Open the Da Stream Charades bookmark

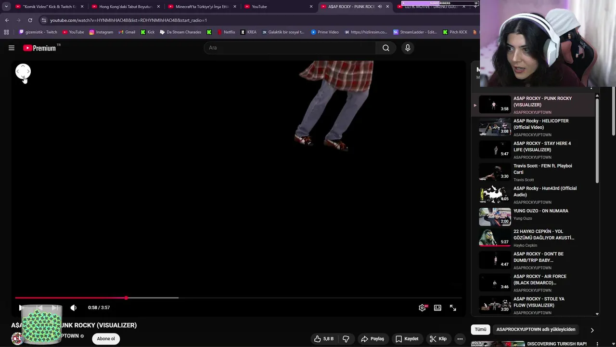(x=180, y=32)
